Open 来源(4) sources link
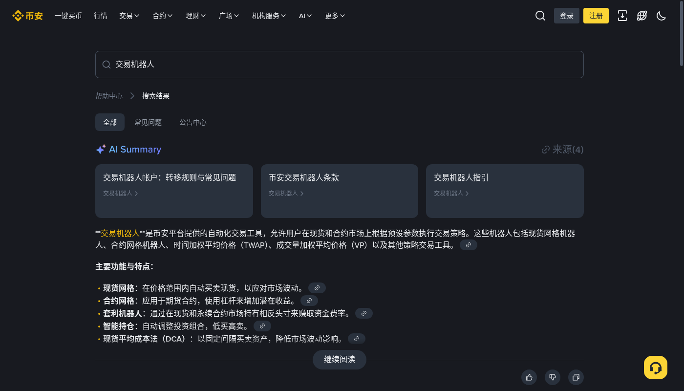The image size is (684, 391). (563, 150)
